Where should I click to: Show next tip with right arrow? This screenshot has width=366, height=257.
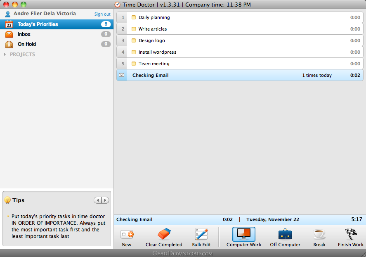105,200
